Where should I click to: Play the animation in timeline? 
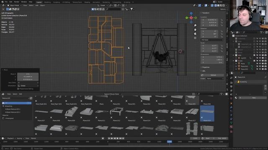(117, 138)
